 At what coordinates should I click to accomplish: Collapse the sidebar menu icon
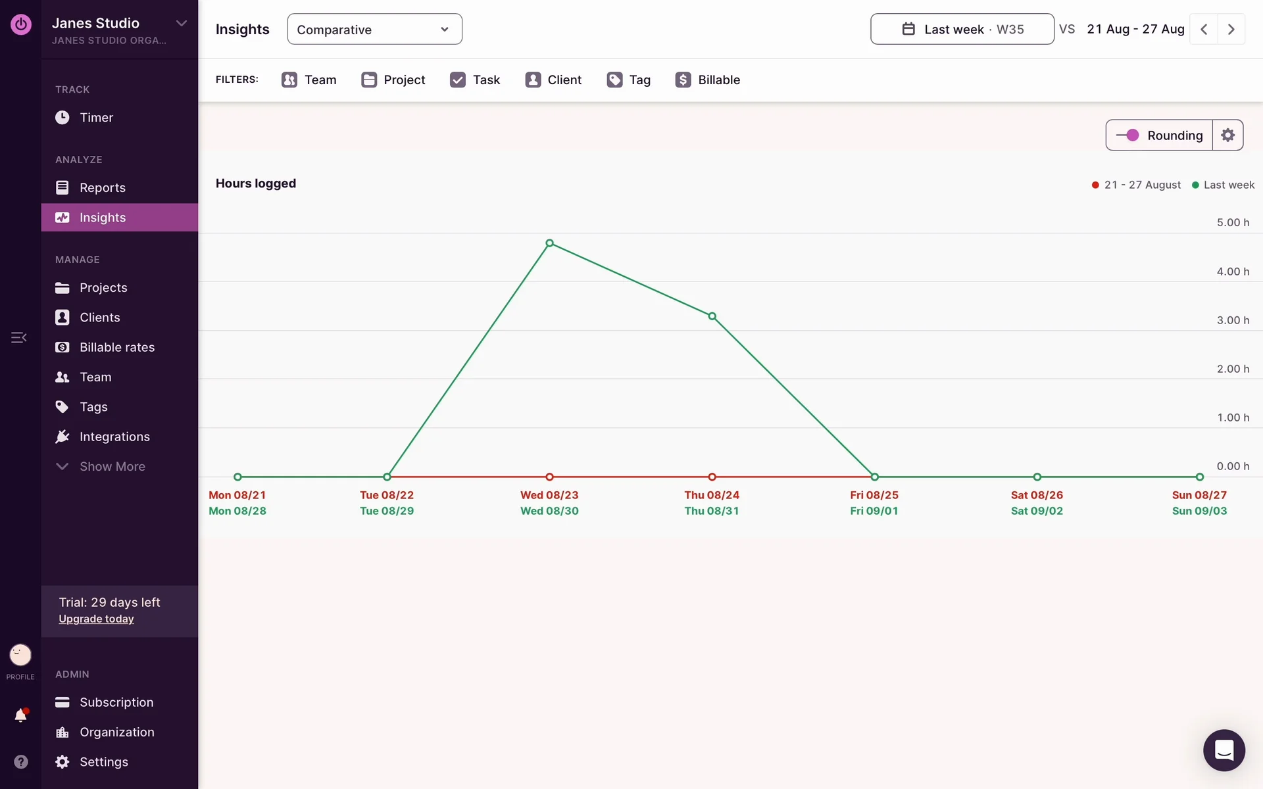(x=18, y=337)
